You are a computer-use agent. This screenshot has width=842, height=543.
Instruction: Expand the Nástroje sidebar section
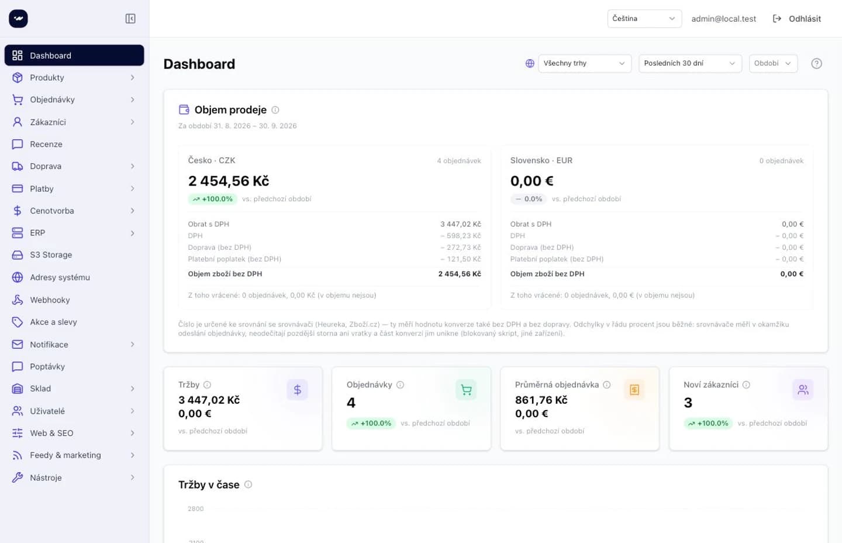[74, 477]
